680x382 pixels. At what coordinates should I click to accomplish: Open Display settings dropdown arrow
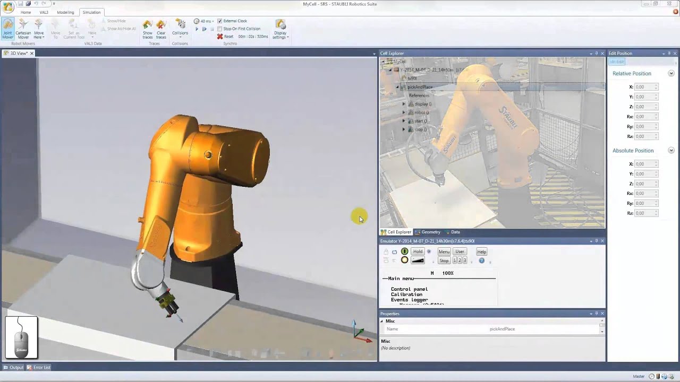pos(288,37)
